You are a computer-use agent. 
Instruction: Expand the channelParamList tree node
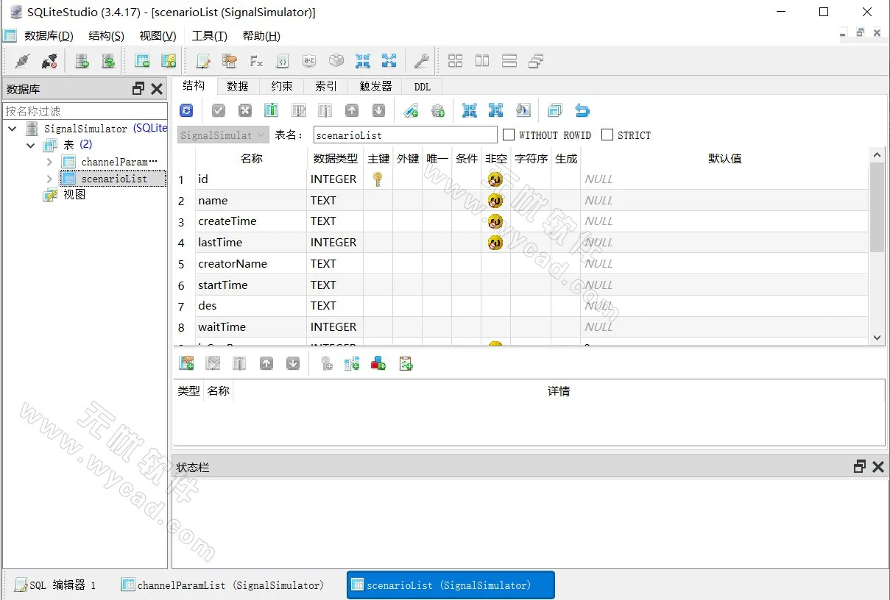click(x=49, y=162)
